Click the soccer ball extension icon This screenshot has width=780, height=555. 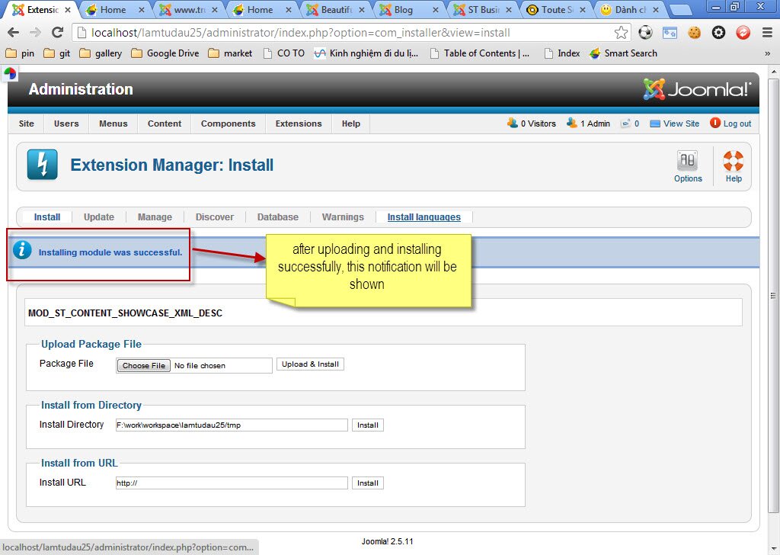click(645, 33)
